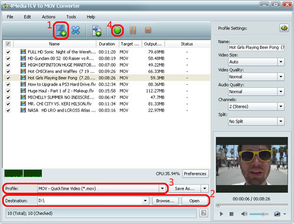This screenshot has height=224, width=294.
Task: Click file icon of MICHELLY SUMMER row
Action: tap(23, 97)
